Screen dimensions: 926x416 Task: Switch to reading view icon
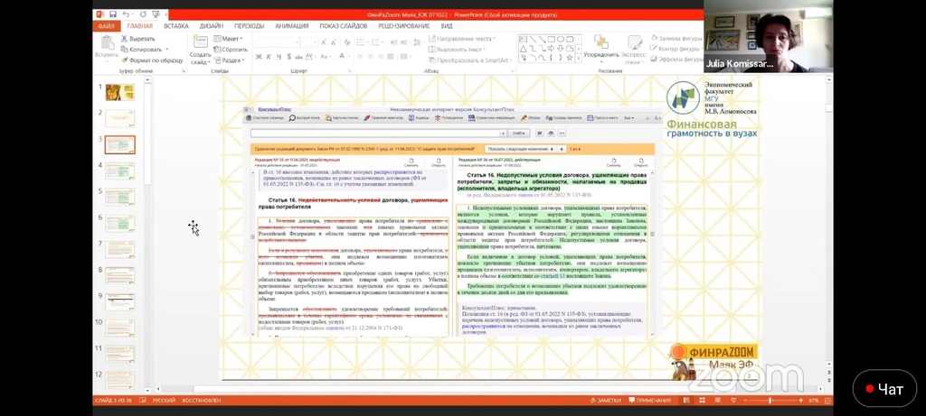click(716, 401)
